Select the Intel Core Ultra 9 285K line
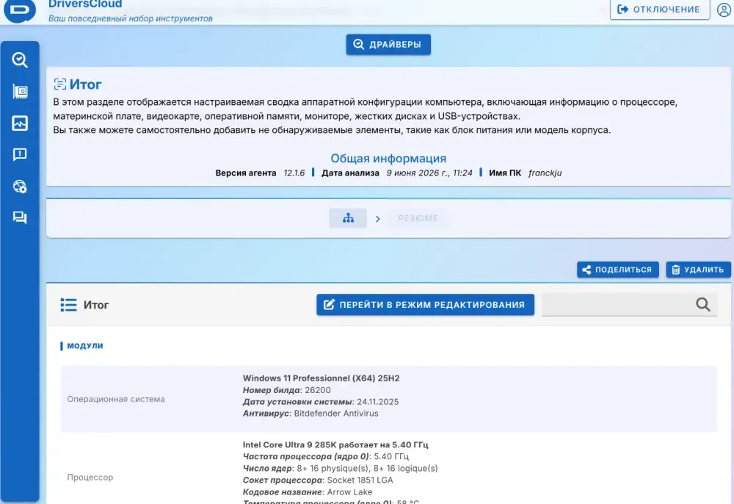This screenshot has height=504, width=734. click(x=335, y=444)
